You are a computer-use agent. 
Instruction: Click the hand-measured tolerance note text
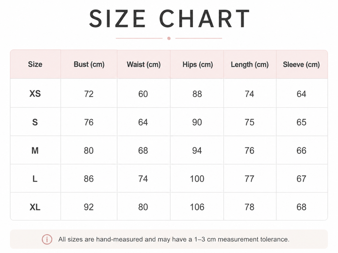[174, 239]
